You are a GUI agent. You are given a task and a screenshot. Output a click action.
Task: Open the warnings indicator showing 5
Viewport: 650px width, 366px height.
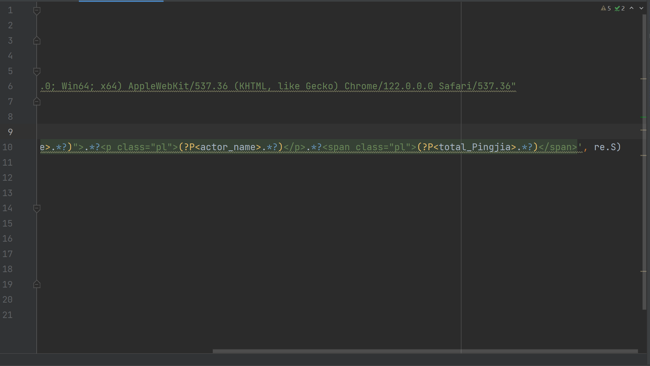point(606,8)
